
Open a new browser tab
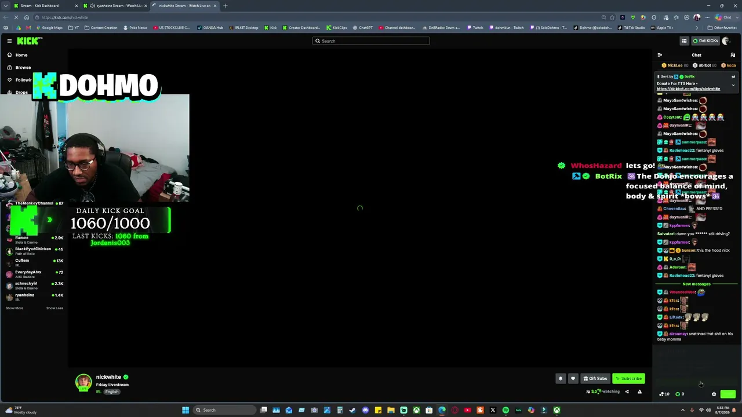tap(225, 6)
